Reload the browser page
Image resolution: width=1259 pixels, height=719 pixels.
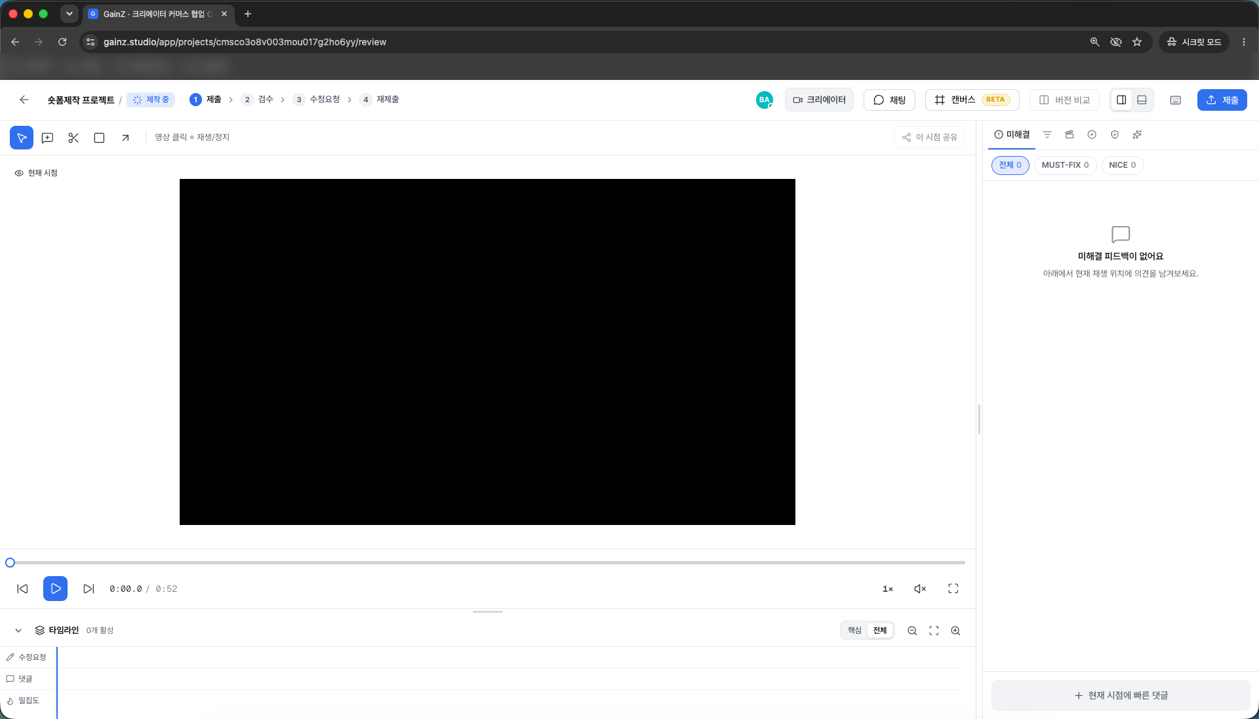[62, 42]
